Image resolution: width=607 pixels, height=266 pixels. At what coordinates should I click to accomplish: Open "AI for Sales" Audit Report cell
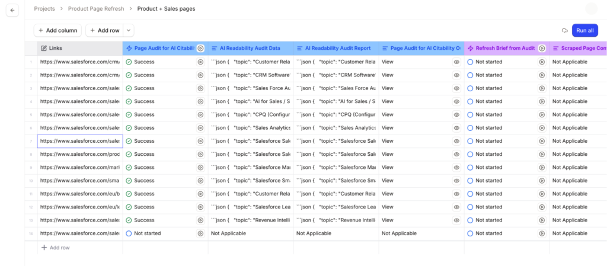click(x=336, y=101)
